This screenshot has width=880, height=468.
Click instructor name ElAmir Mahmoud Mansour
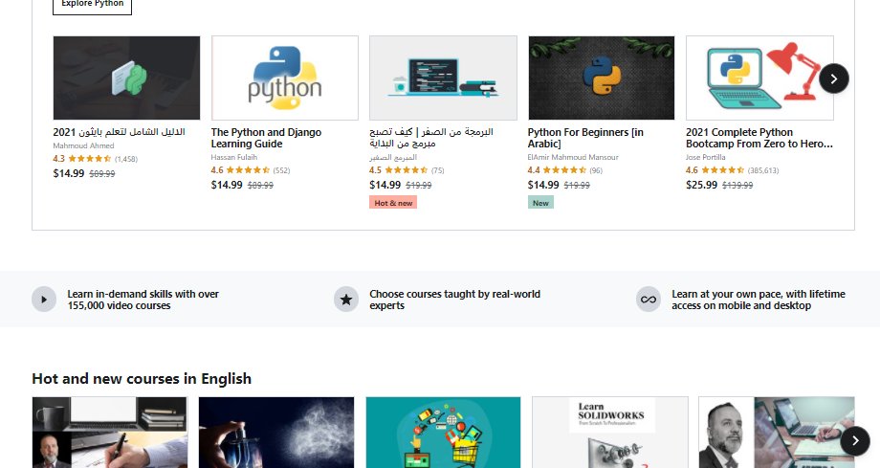coord(573,157)
